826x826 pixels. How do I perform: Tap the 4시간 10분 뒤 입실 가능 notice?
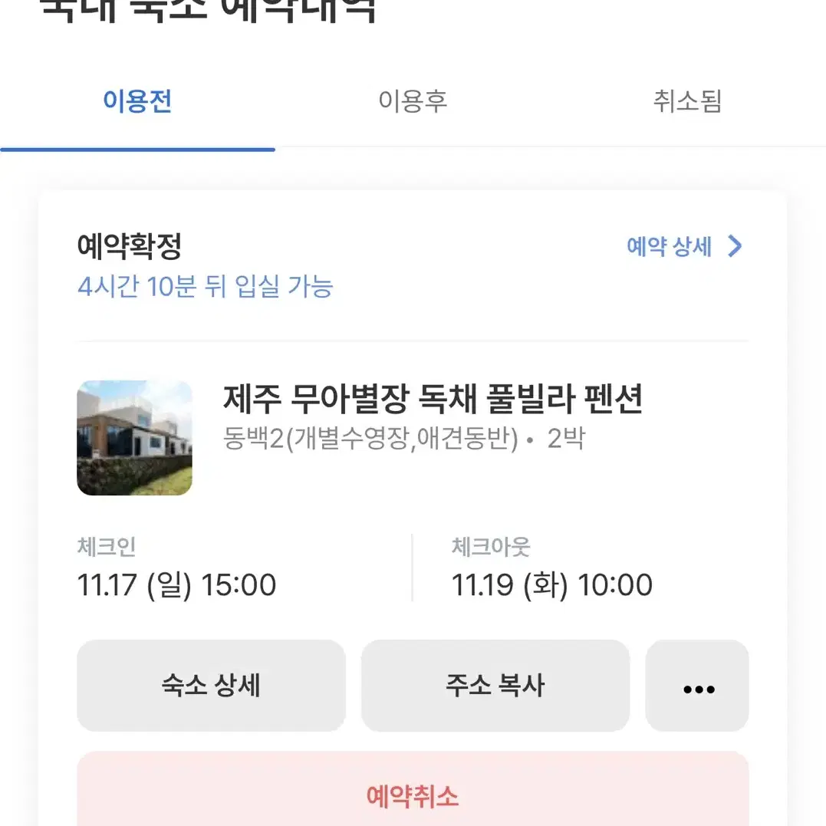[x=205, y=287]
